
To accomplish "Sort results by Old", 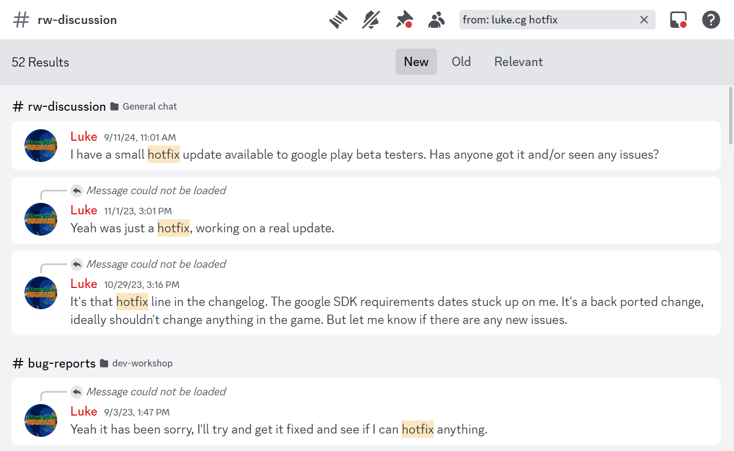I will (x=461, y=62).
